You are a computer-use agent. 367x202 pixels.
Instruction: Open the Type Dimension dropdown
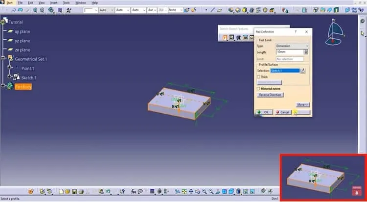(292, 46)
